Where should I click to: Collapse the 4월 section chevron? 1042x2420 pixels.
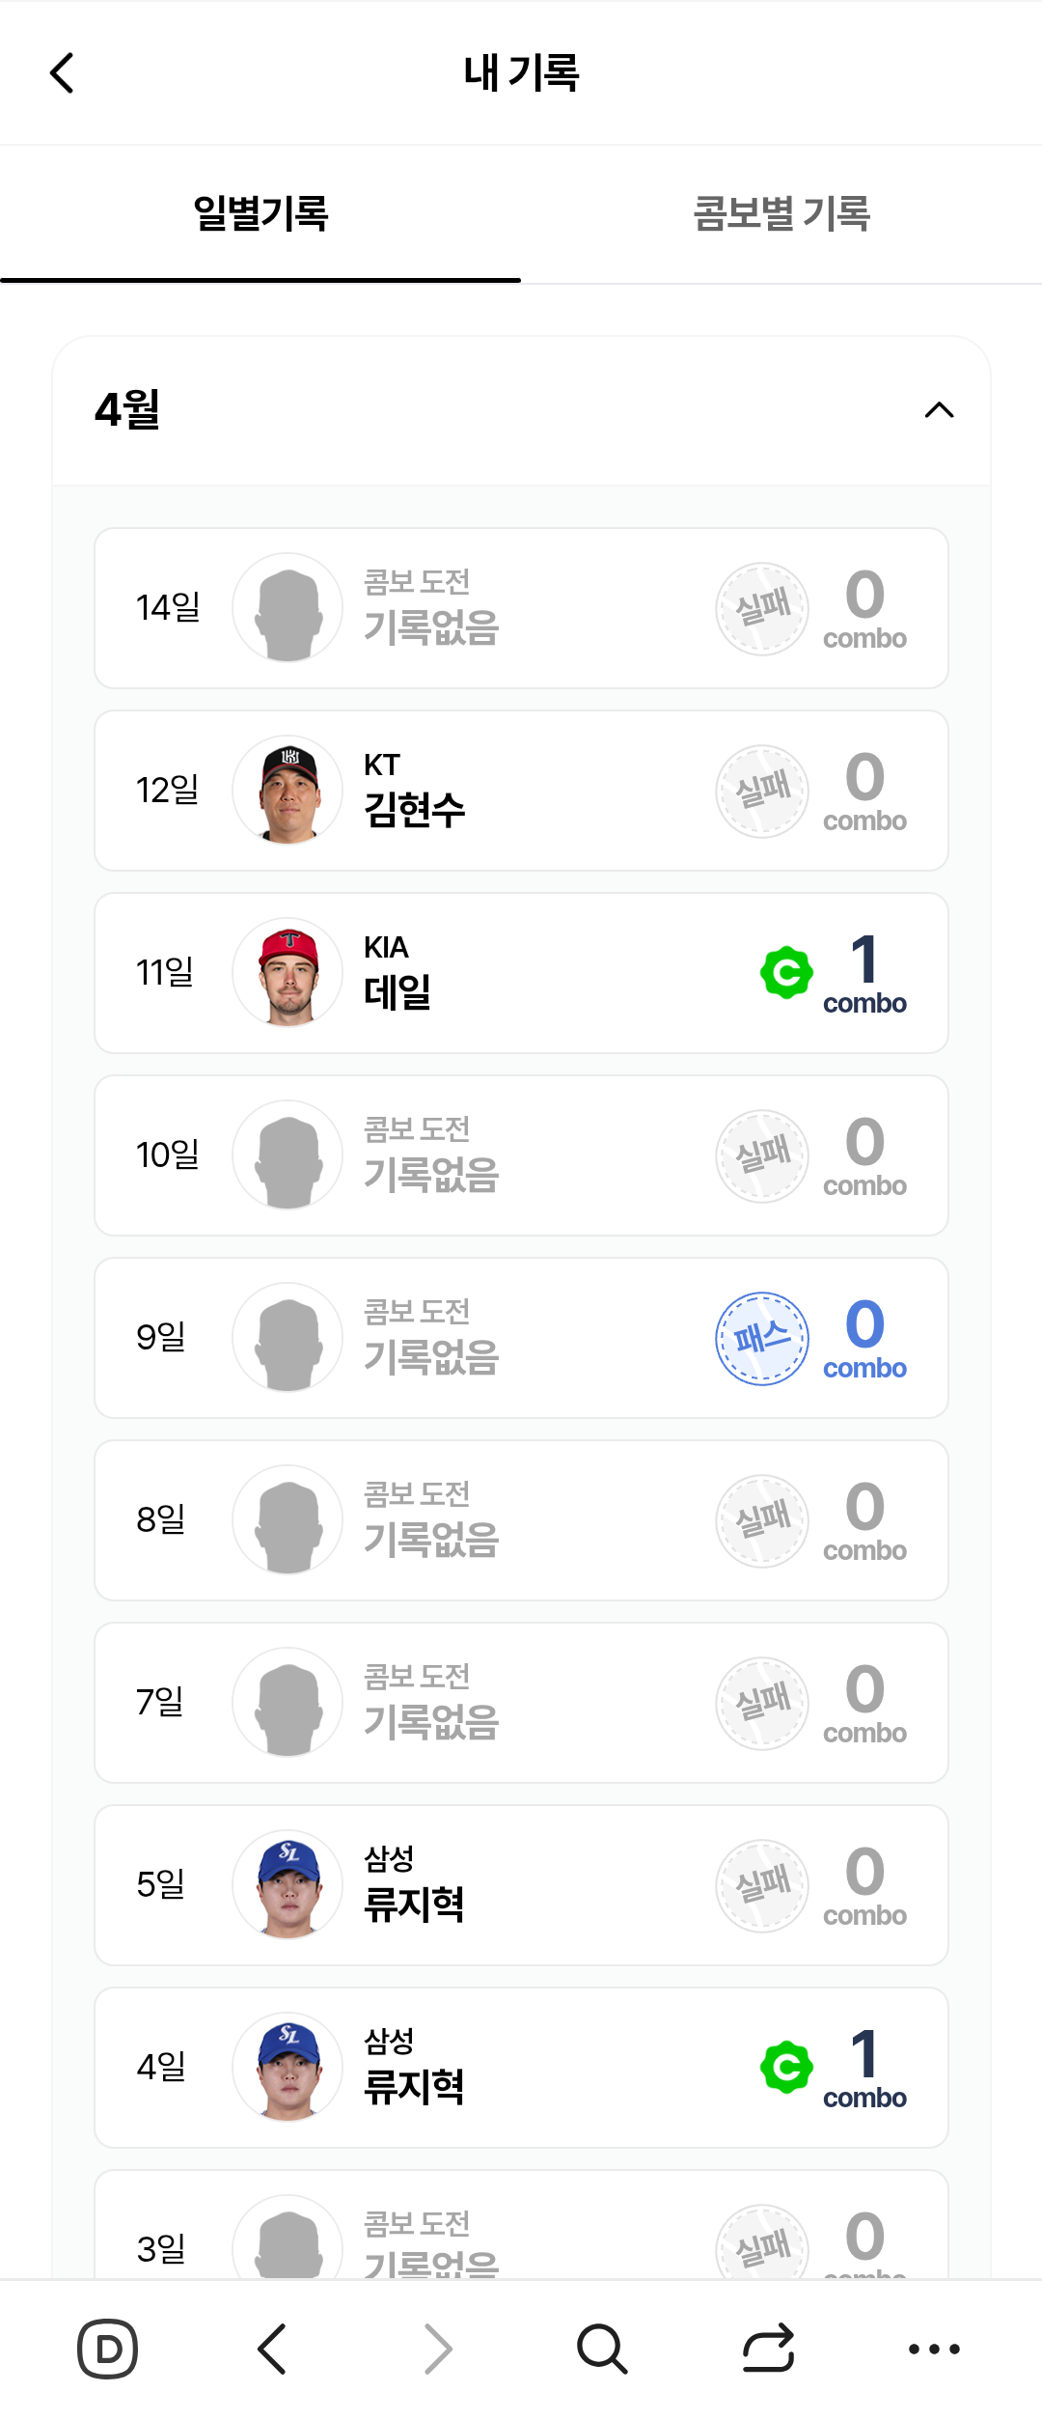[x=939, y=410]
